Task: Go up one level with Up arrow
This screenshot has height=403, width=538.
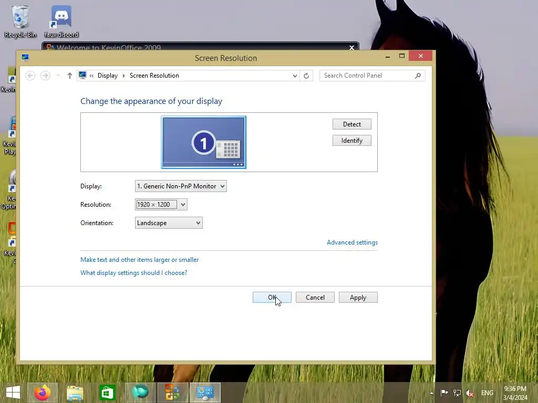Action: [x=70, y=76]
